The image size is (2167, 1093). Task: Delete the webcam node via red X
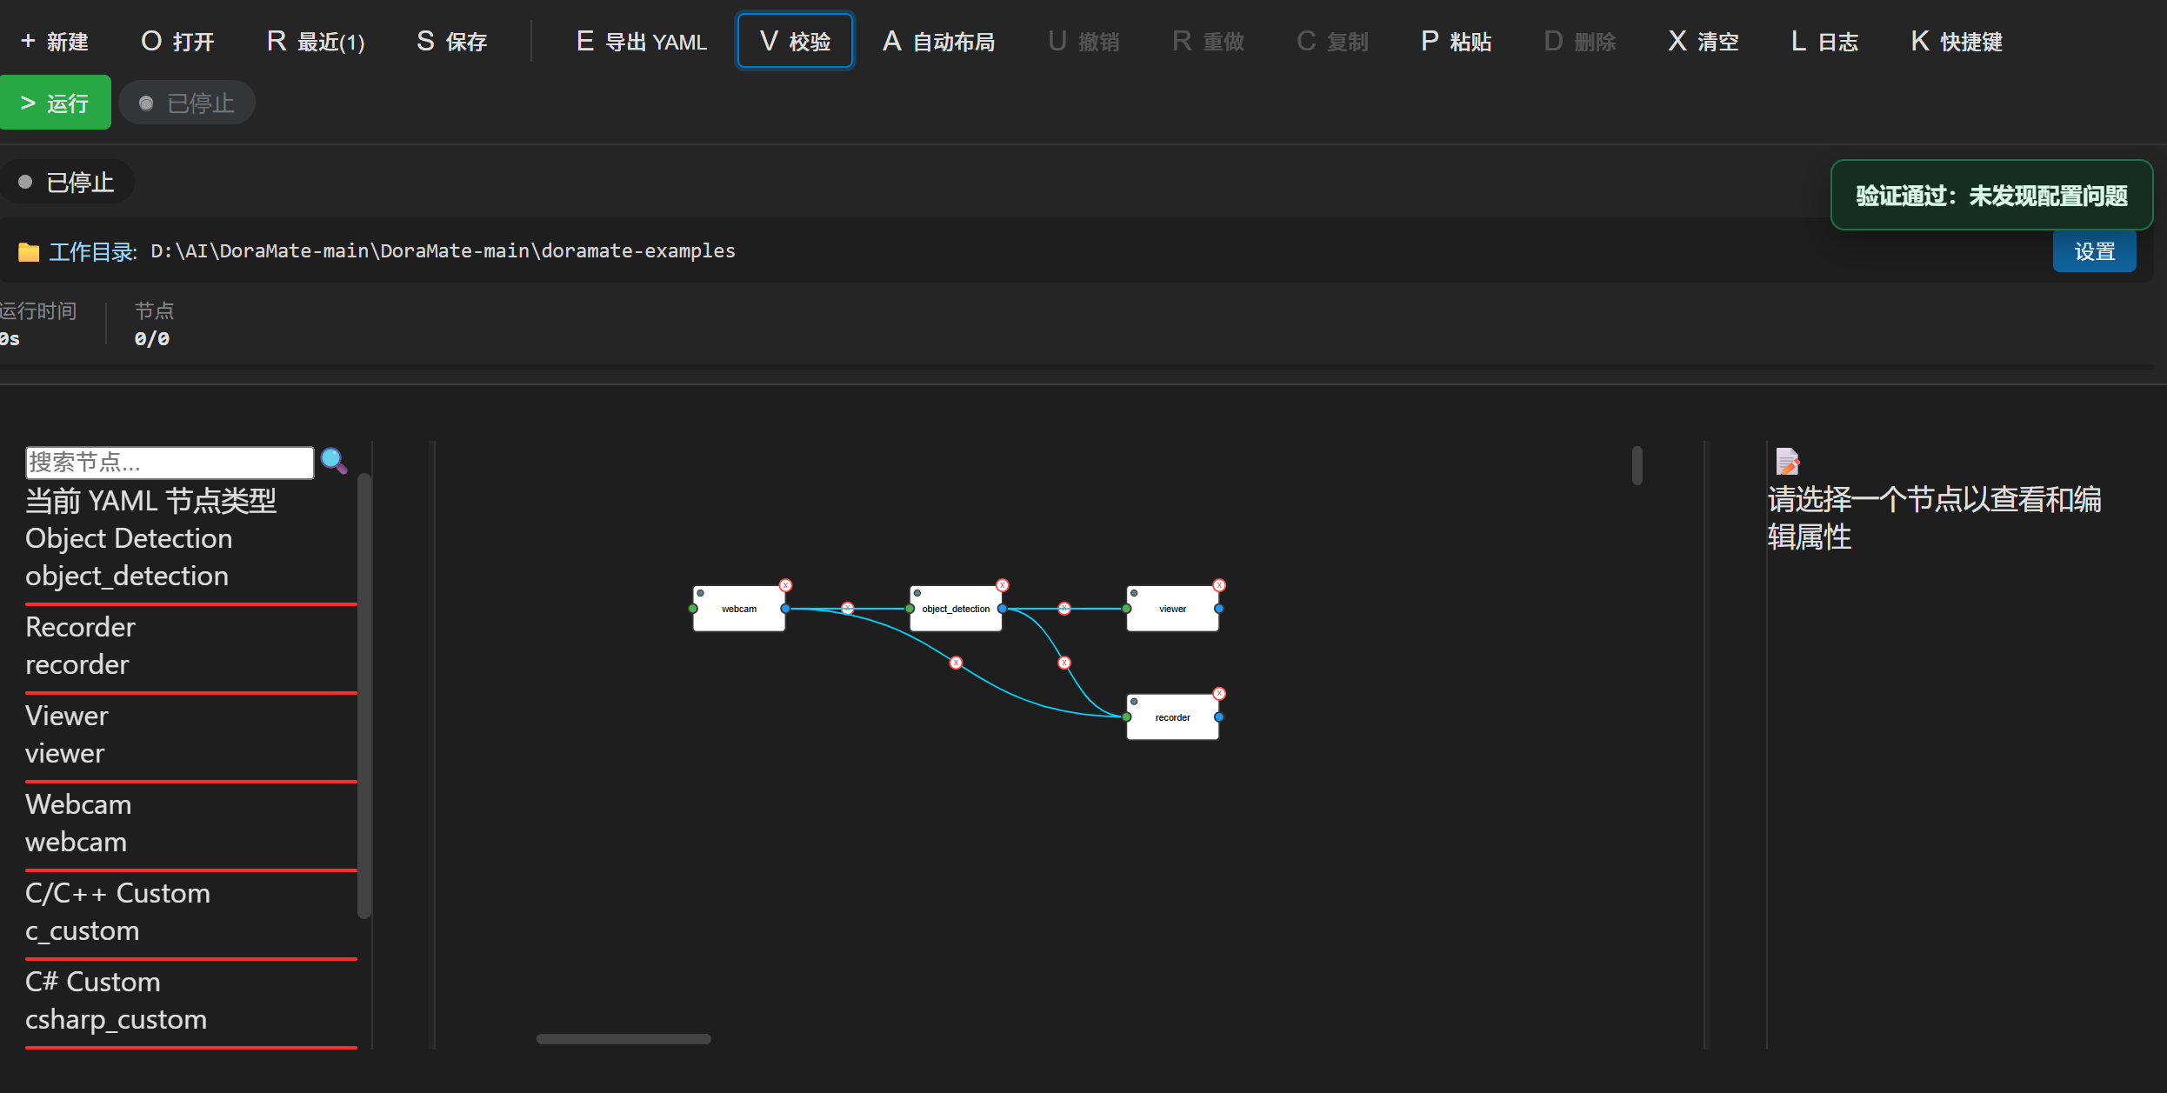tap(785, 585)
